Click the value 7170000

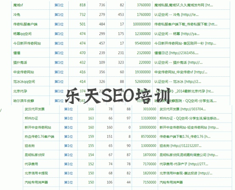pos(150,164)
